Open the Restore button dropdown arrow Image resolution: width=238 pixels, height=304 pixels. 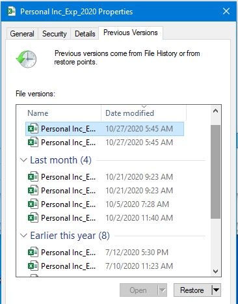(216, 290)
